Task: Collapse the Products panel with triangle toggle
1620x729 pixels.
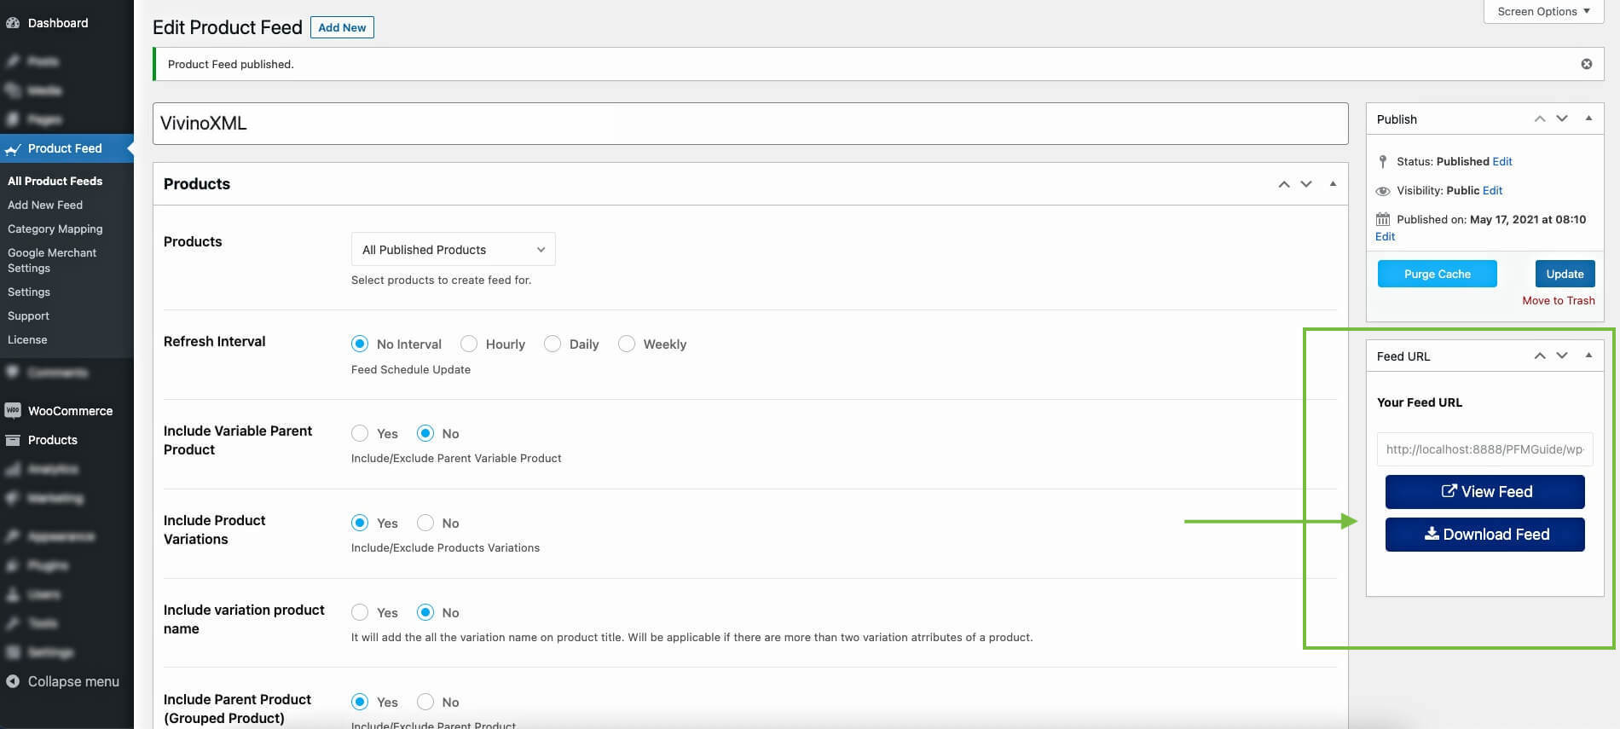Action: 1333,184
